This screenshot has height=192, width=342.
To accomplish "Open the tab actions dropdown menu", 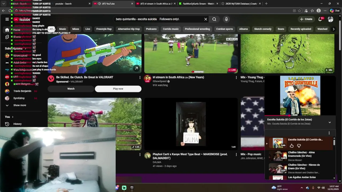I will pyautogui.click(x=3, y=4).
